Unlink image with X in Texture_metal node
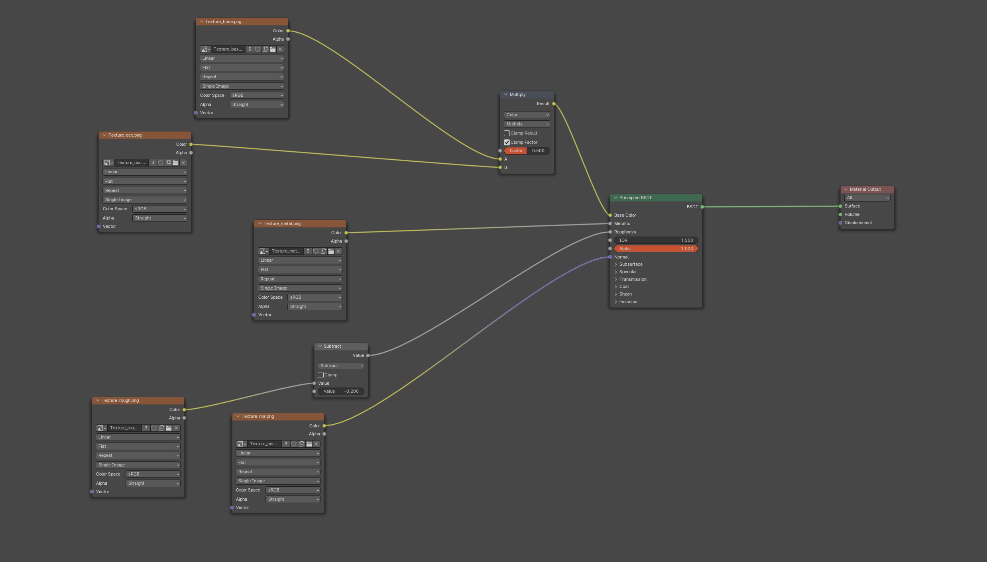Image resolution: width=987 pixels, height=562 pixels. point(338,251)
